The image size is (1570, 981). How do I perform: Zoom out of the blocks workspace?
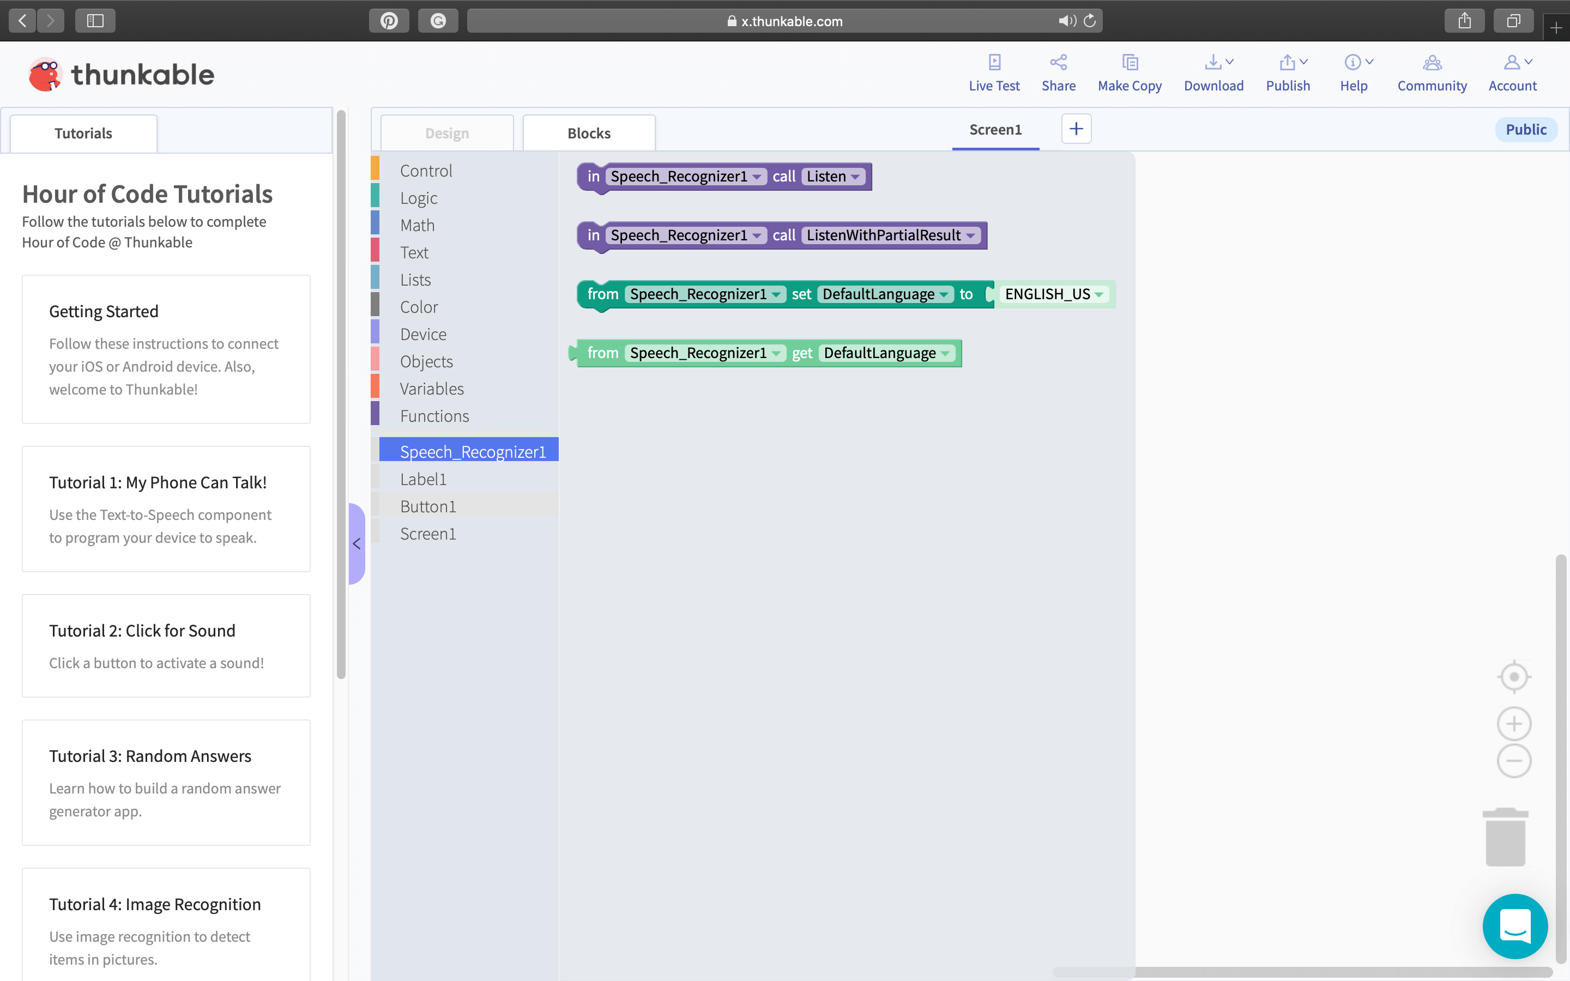[x=1513, y=760]
